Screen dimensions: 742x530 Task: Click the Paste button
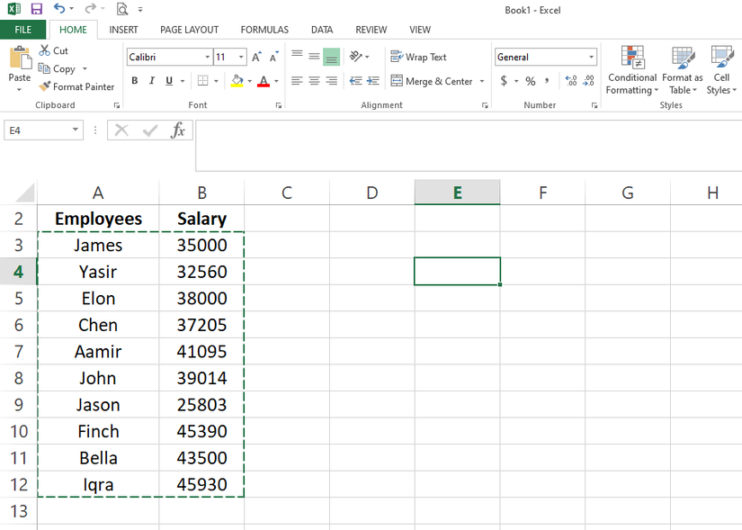click(x=20, y=67)
